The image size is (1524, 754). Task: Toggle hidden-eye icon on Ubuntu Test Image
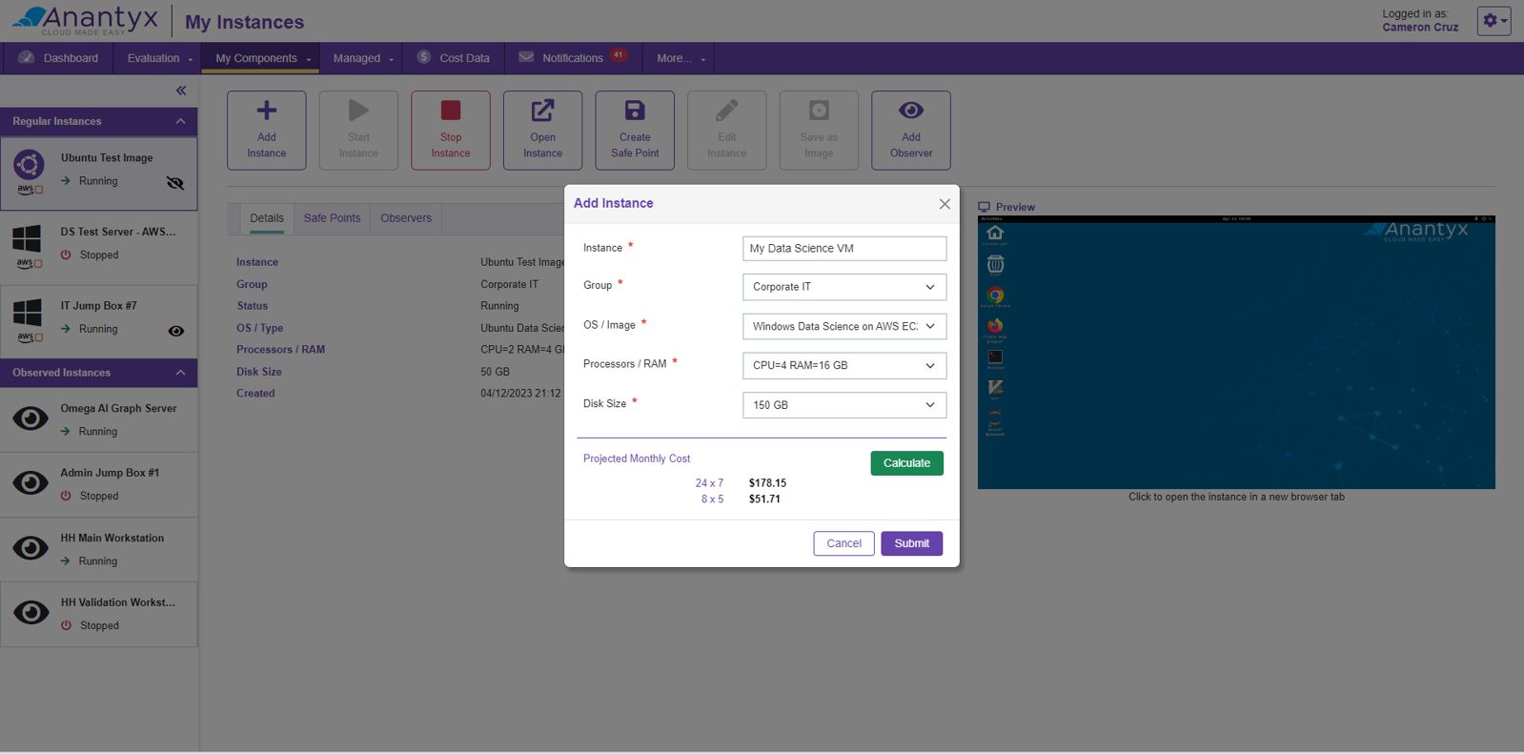tap(175, 183)
